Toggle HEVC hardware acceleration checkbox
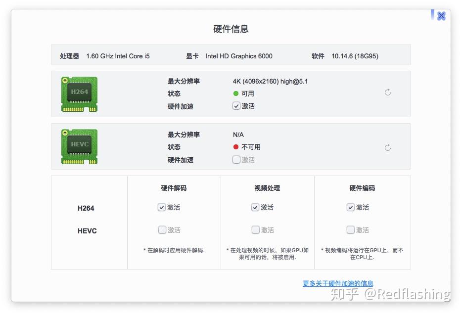Screen dimensions: 462x315 [x=236, y=160]
